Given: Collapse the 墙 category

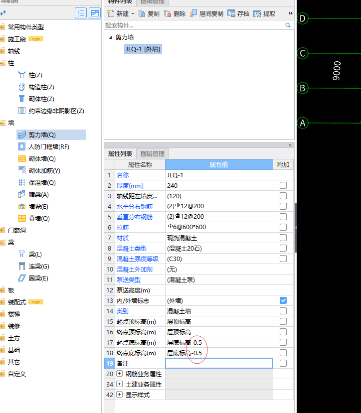Looking at the screenshot, I should click(3, 123).
